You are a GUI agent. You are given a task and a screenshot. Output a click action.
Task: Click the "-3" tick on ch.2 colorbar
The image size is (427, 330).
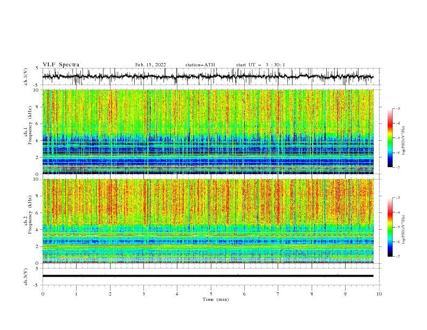point(397,198)
